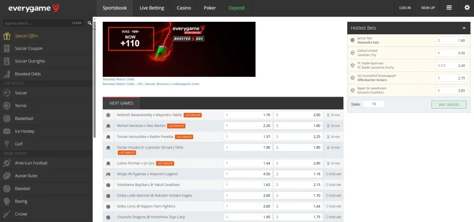Viewport: 474px width, 222px height.
Task: Select 2.75 odds for Offenbacher Kickers
Action: coord(451,78)
